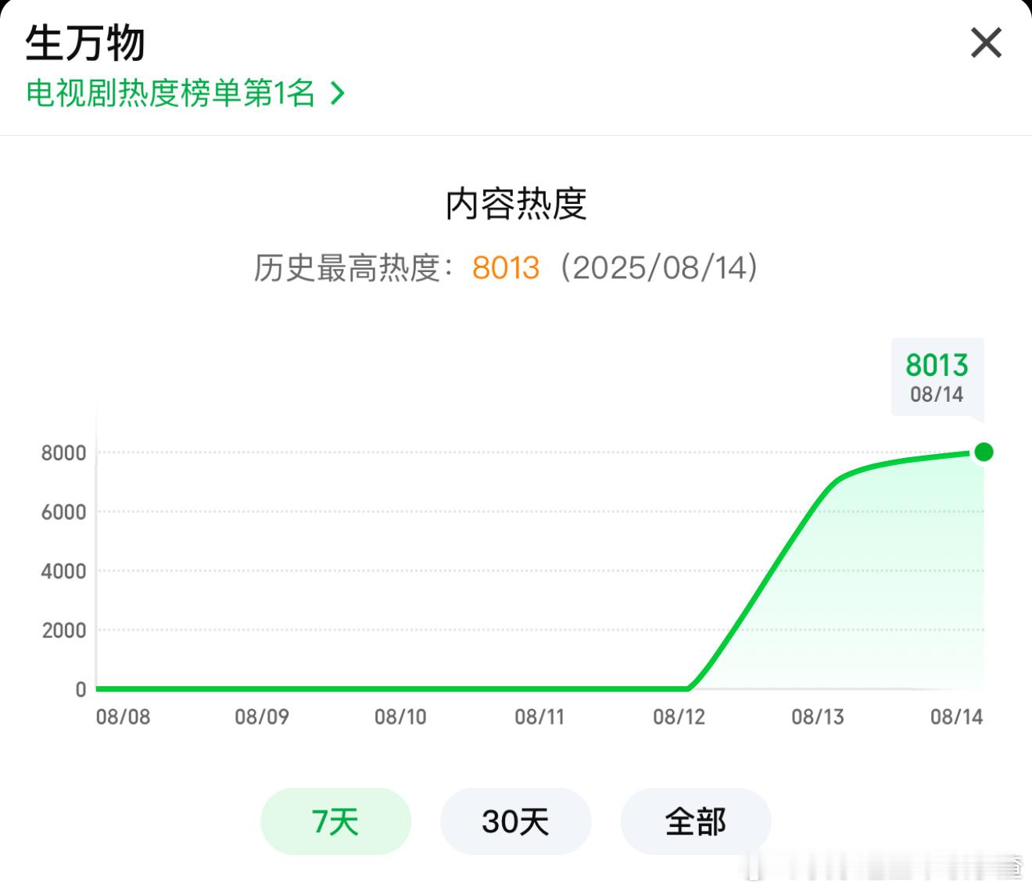Click the 08/13 x-axis label
Screen dimensions: 1032x891
818,717
